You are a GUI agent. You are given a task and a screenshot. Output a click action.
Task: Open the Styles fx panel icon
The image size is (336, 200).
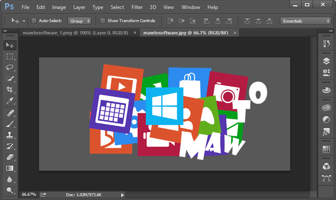326,132
